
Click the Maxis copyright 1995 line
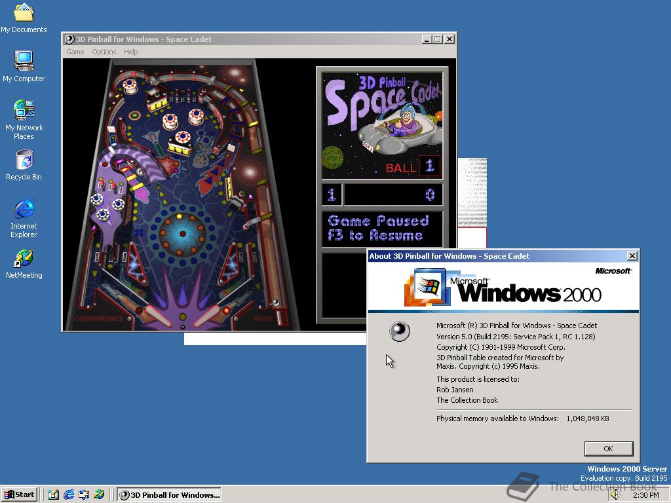click(x=488, y=367)
